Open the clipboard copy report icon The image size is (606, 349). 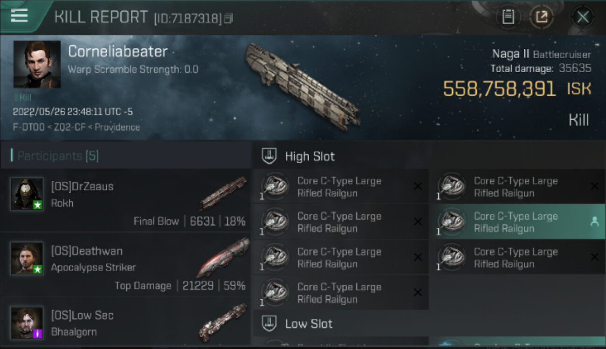click(508, 17)
